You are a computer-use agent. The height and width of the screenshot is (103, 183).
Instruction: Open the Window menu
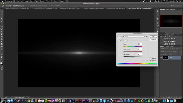pos(61,1)
